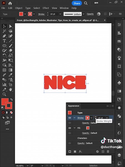The height and width of the screenshot is (167, 125).
Task: Open Uniform stroke profile dropdown
Action: tap(84, 14)
